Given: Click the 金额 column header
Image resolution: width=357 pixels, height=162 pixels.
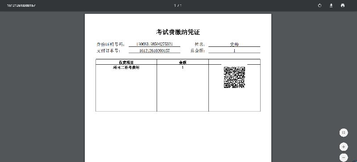Looking at the screenshot, I should tap(183, 62).
